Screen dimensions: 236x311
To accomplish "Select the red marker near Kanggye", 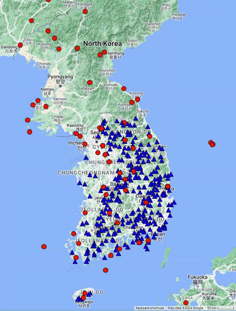I will (x=85, y=12).
